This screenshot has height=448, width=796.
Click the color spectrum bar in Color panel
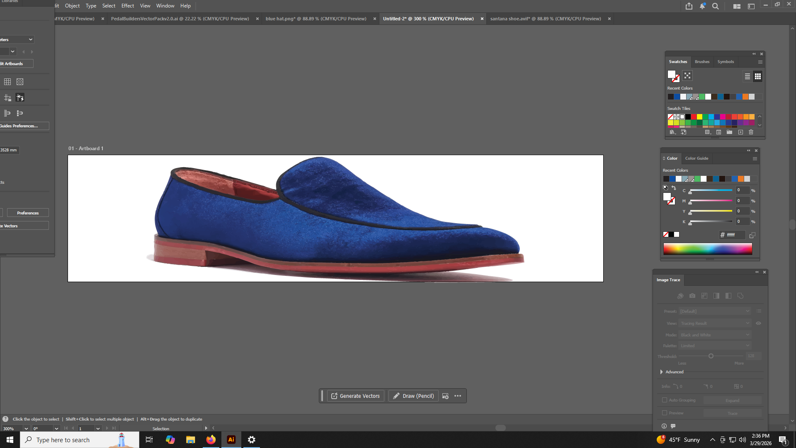click(x=707, y=248)
